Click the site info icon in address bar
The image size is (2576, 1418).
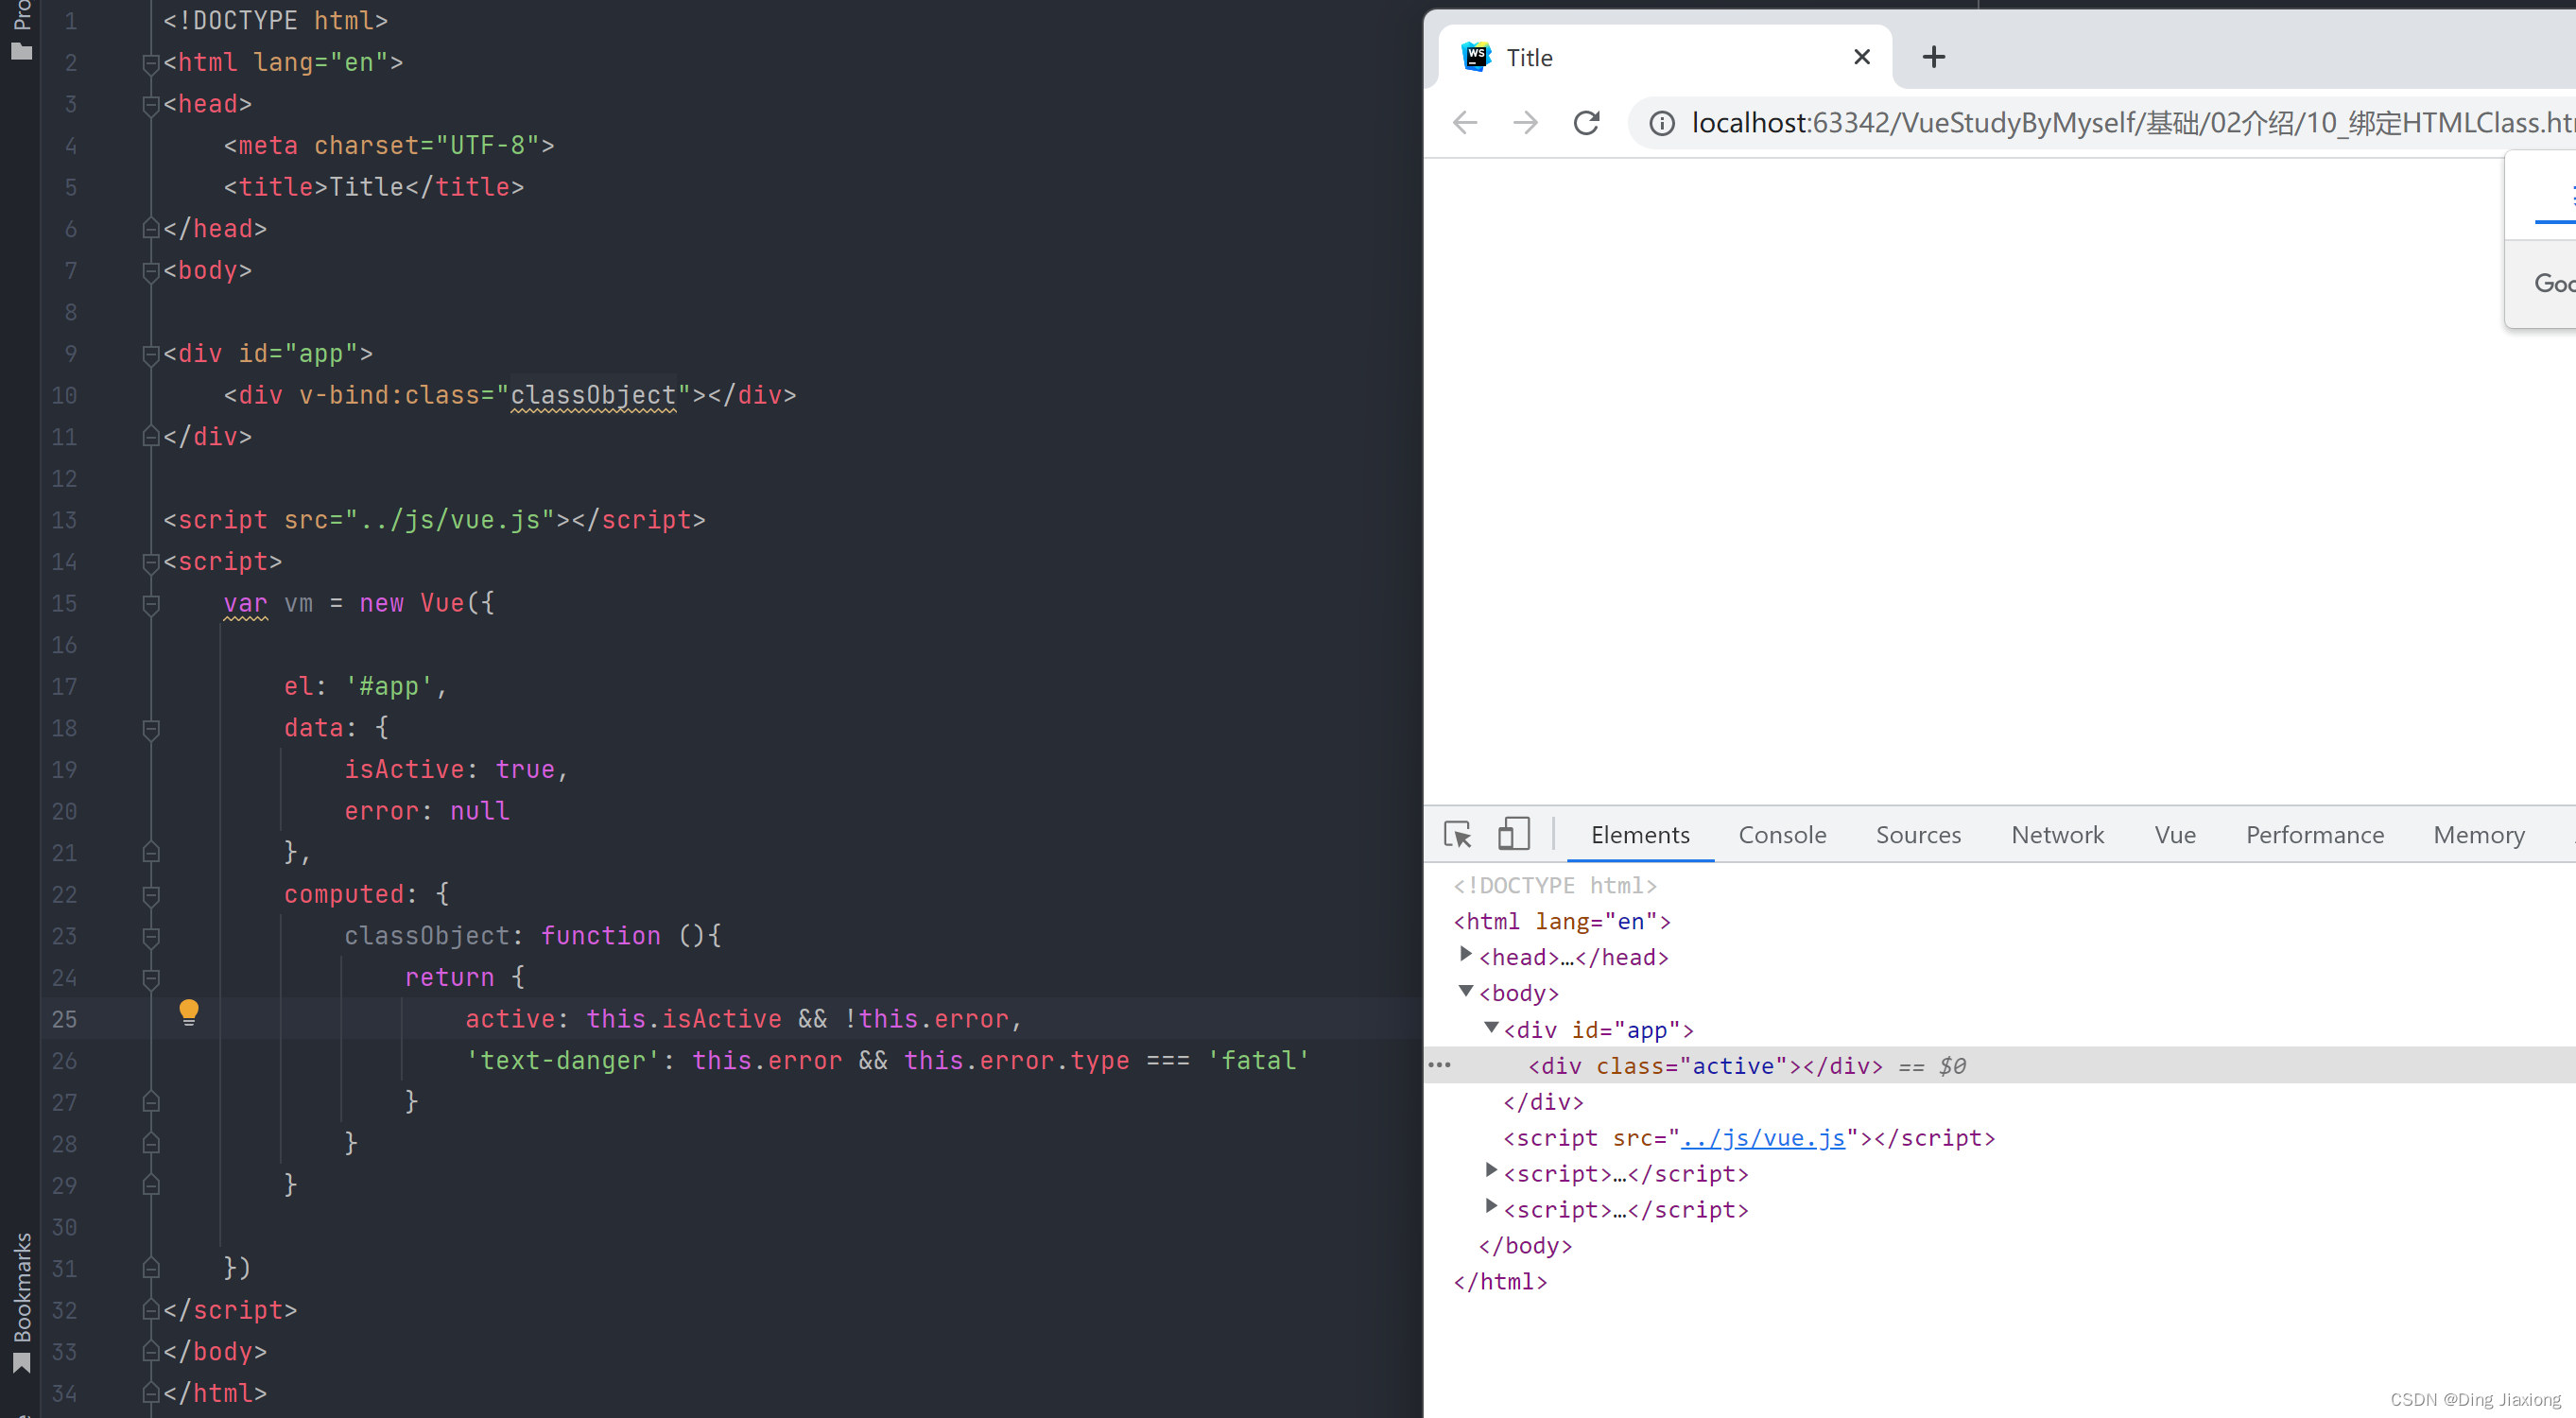pos(1661,123)
